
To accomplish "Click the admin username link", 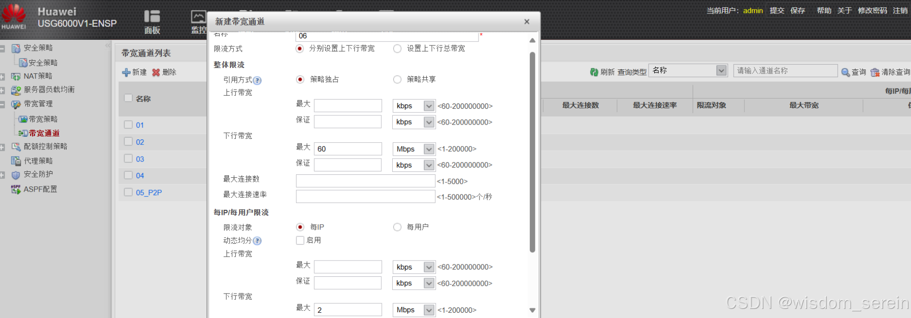I will tap(753, 11).
